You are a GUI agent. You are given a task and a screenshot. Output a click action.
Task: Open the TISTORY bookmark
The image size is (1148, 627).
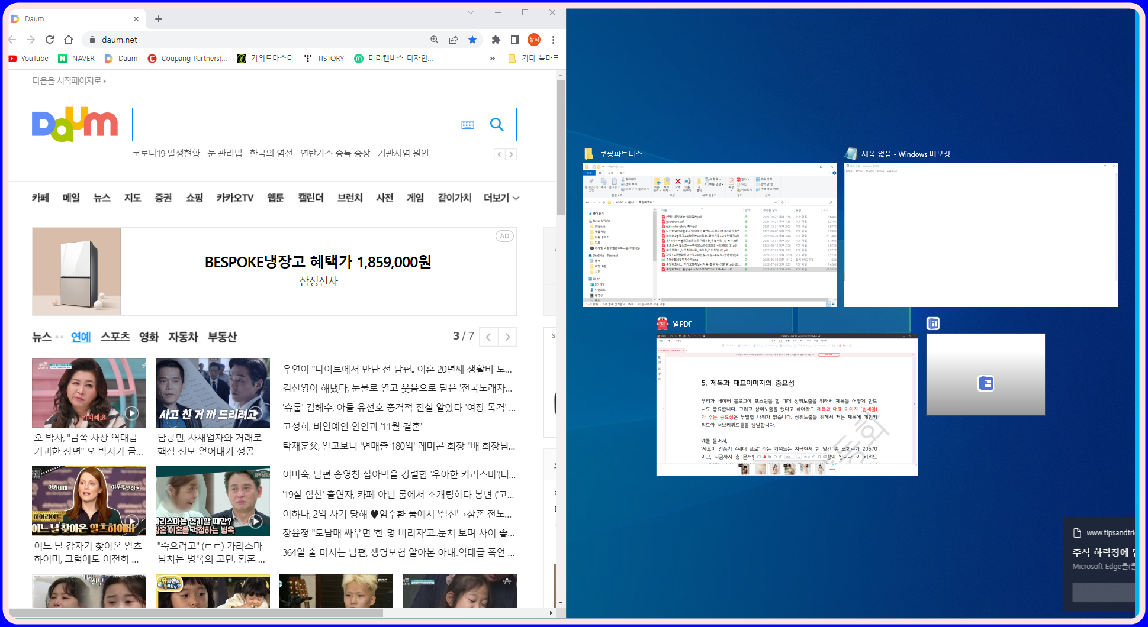[324, 58]
